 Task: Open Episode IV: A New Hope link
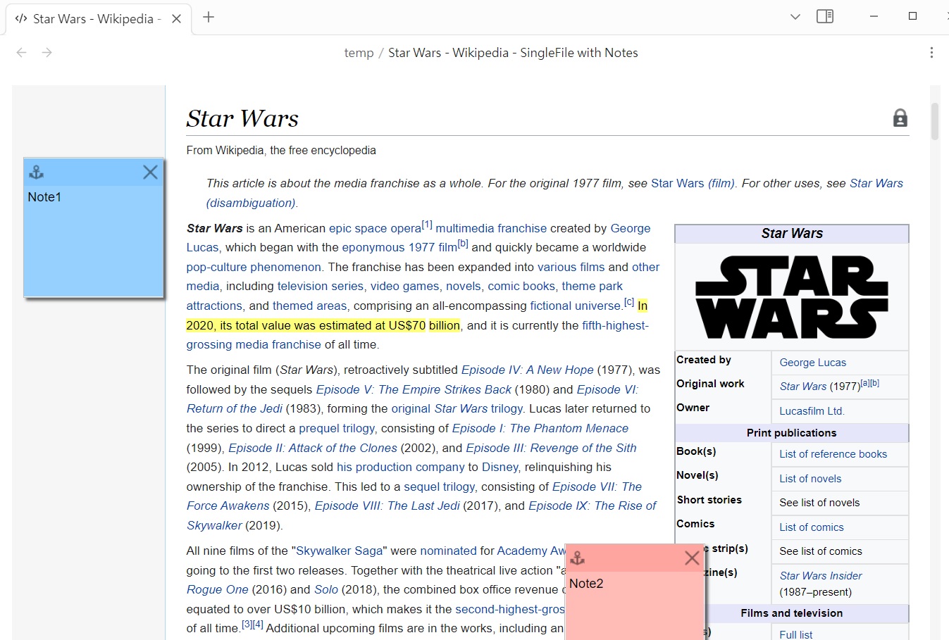[528, 370]
